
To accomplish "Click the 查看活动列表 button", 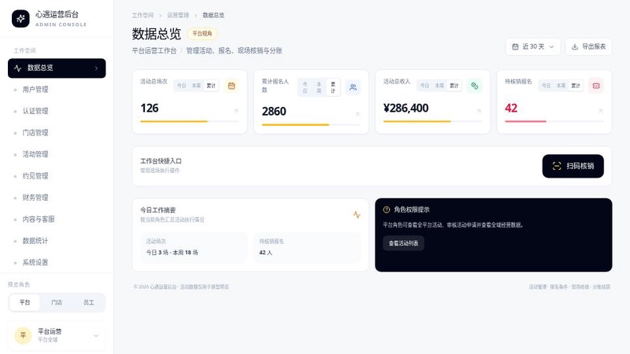I will coord(403,243).
